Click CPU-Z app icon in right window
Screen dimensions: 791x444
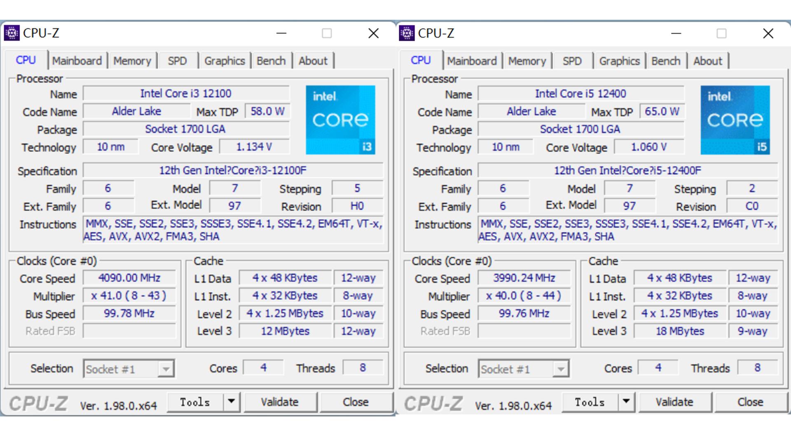point(407,33)
